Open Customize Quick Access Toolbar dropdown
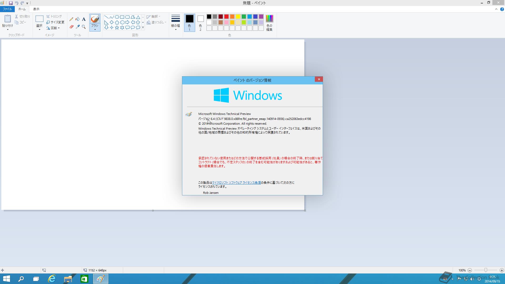This screenshot has width=505, height=284. click(x=27, y=3)
